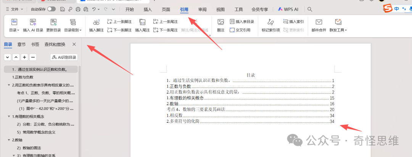Viewport: 412px width, 157px height.
Task: Open the 文件 menu dropdown
Action: point(14,9)
